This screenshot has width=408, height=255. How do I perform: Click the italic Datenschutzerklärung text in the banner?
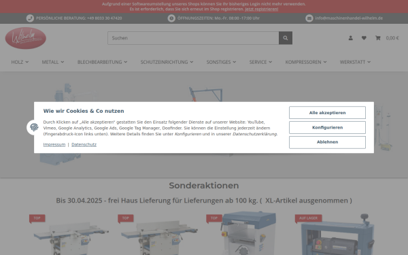[x=254, y=134]
